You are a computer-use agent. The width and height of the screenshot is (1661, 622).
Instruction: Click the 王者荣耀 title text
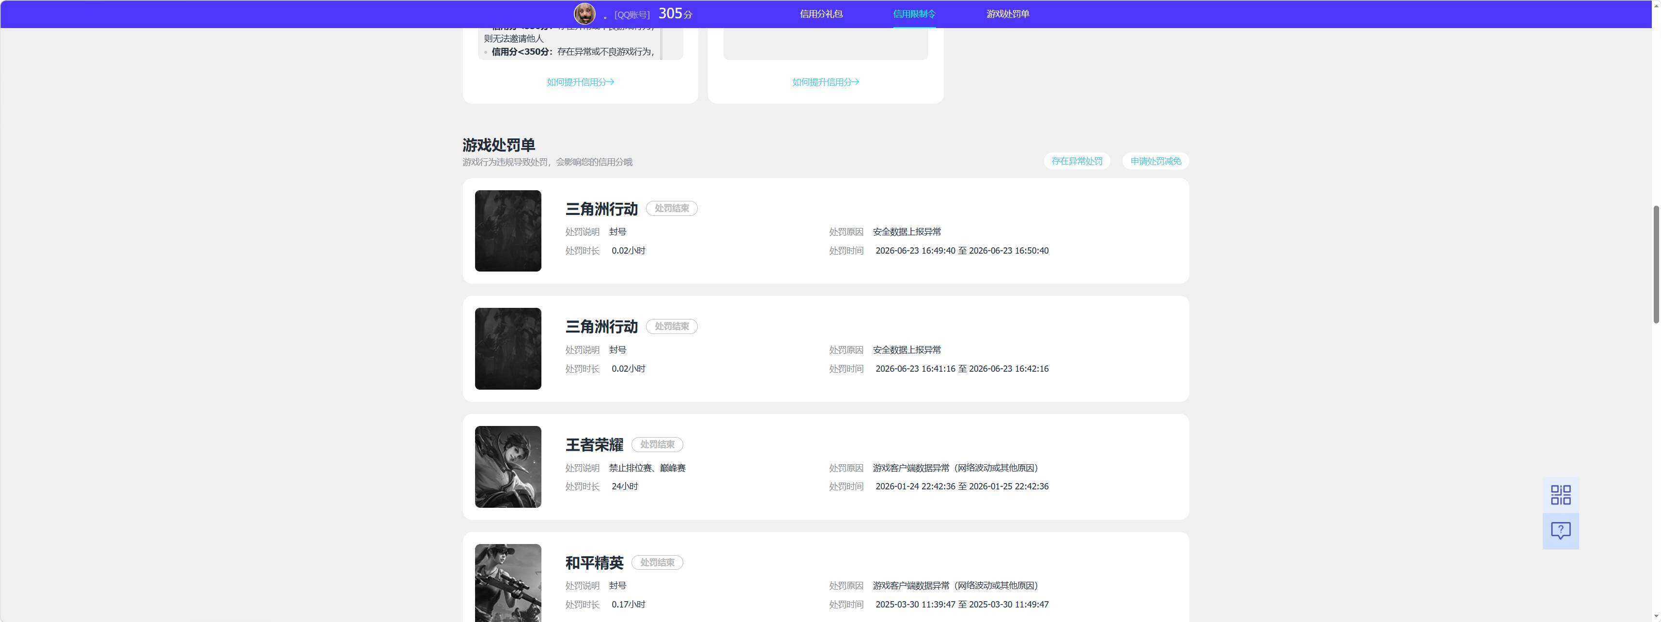pyautogui.click(x=595, y=445)
